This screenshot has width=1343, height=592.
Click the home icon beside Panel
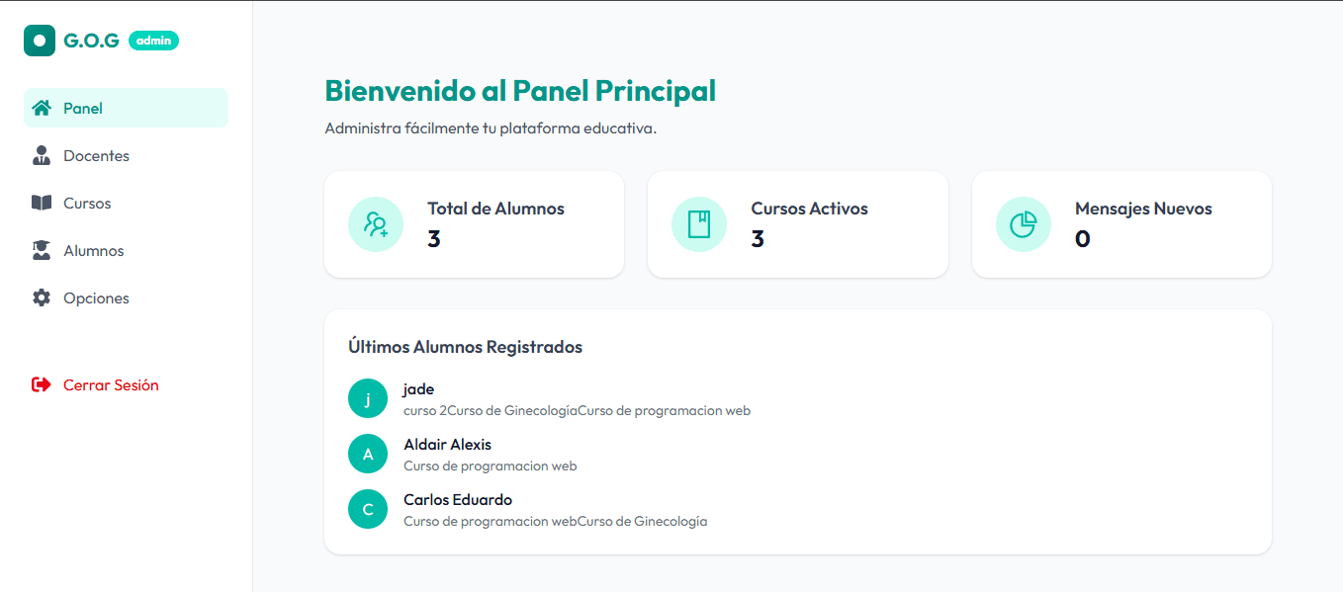[42, 108]
